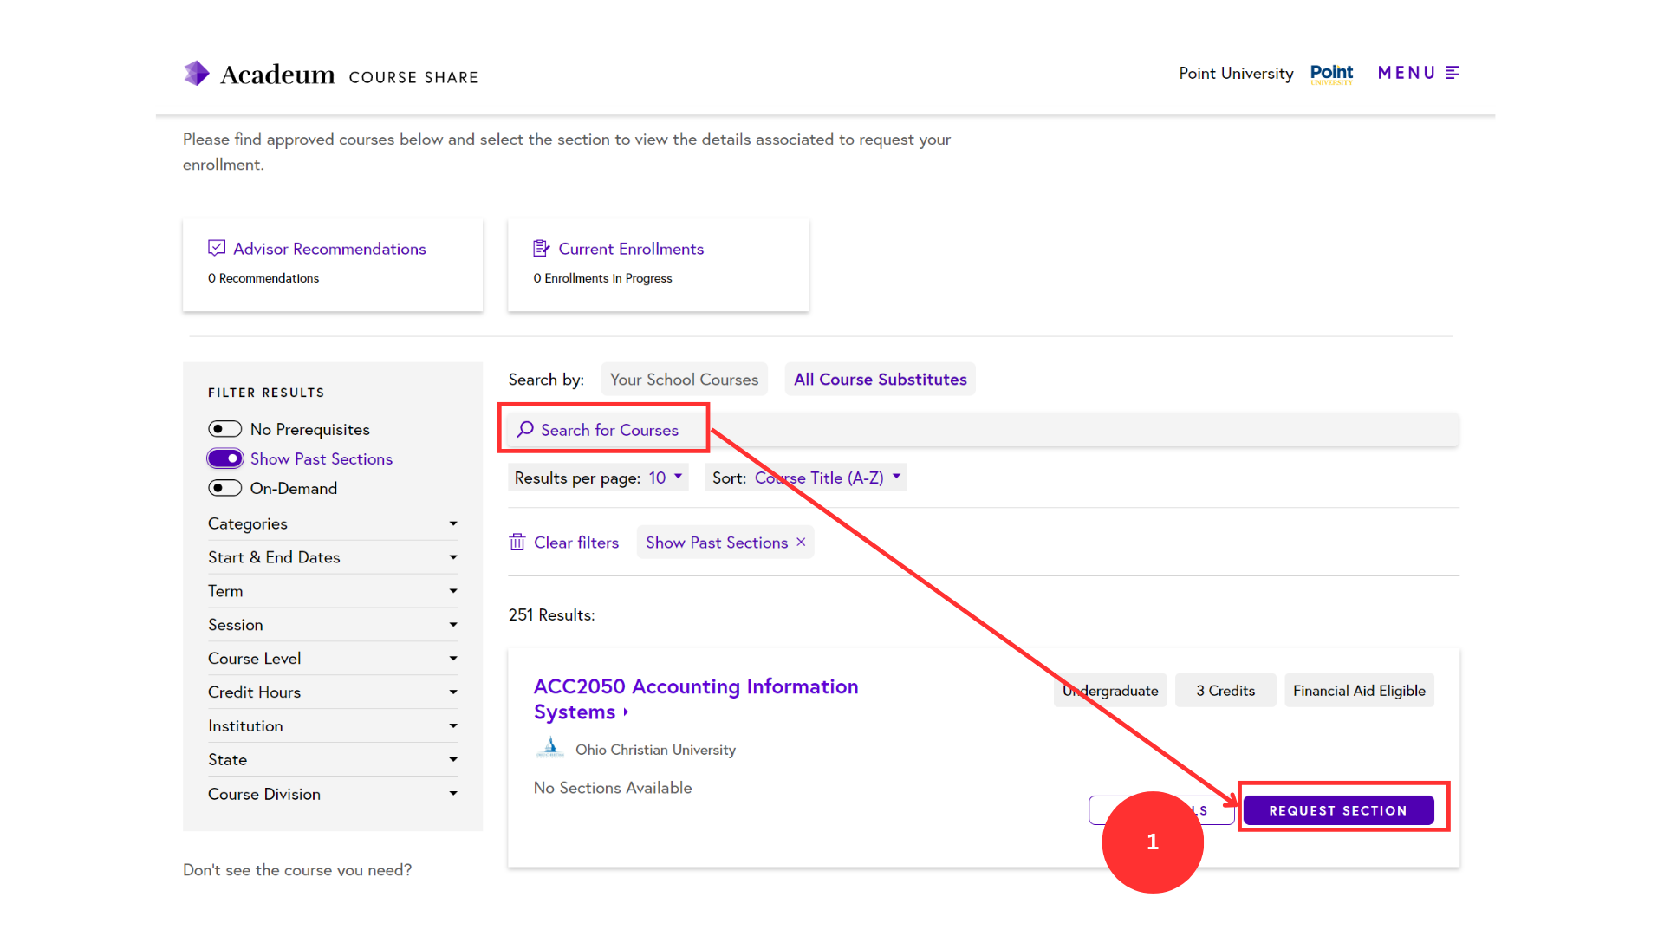Expand the Session filter

click(x=333, y=625)
